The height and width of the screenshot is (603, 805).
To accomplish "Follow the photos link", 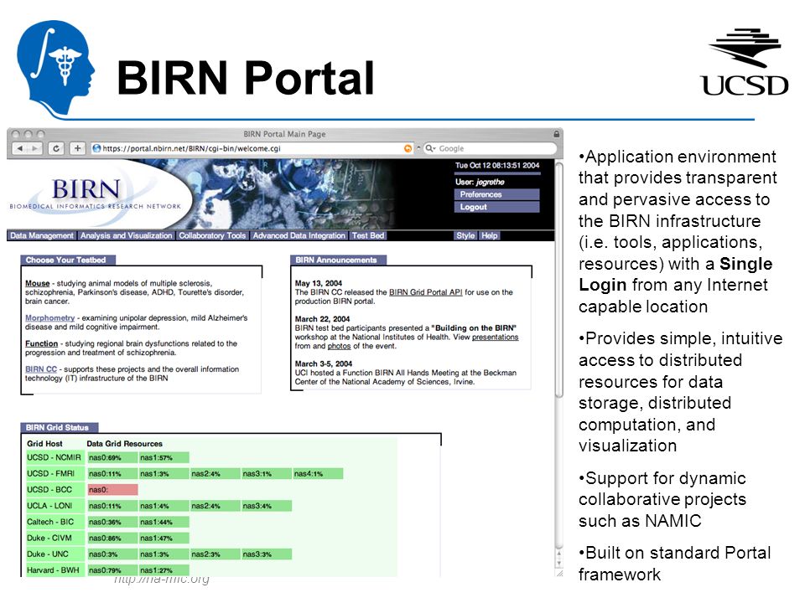I will 339,347.
